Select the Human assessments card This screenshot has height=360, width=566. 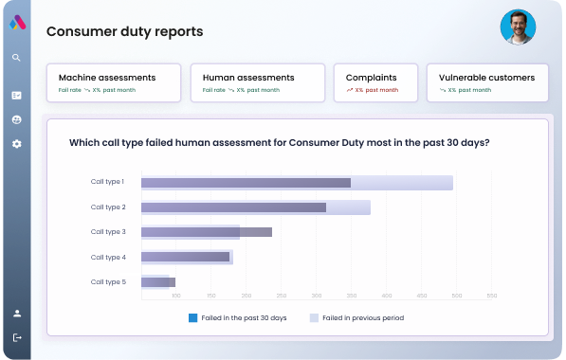point(258,83)
